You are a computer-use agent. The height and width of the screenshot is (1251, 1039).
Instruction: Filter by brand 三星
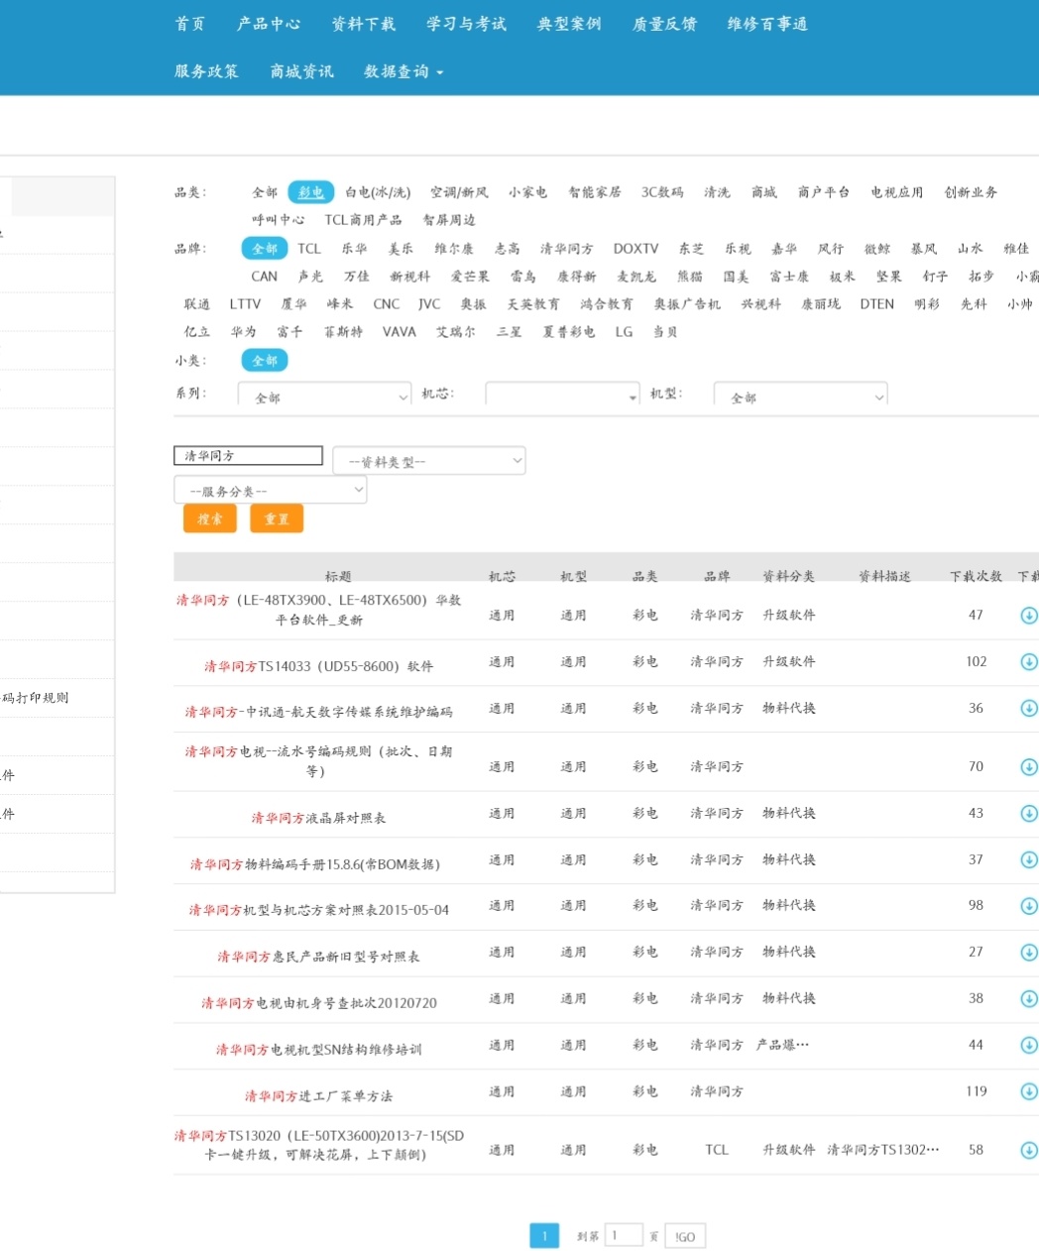click(x=510, y=332)
